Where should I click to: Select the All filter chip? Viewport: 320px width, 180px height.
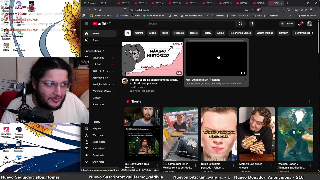click(x=128, y=33)
